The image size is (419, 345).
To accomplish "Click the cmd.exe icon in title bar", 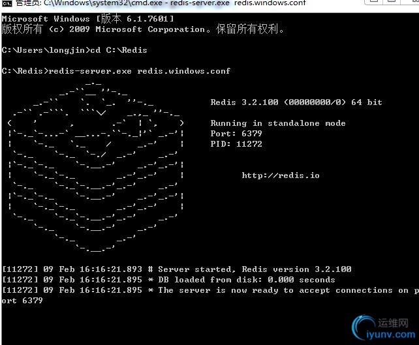I will (7, 3).
